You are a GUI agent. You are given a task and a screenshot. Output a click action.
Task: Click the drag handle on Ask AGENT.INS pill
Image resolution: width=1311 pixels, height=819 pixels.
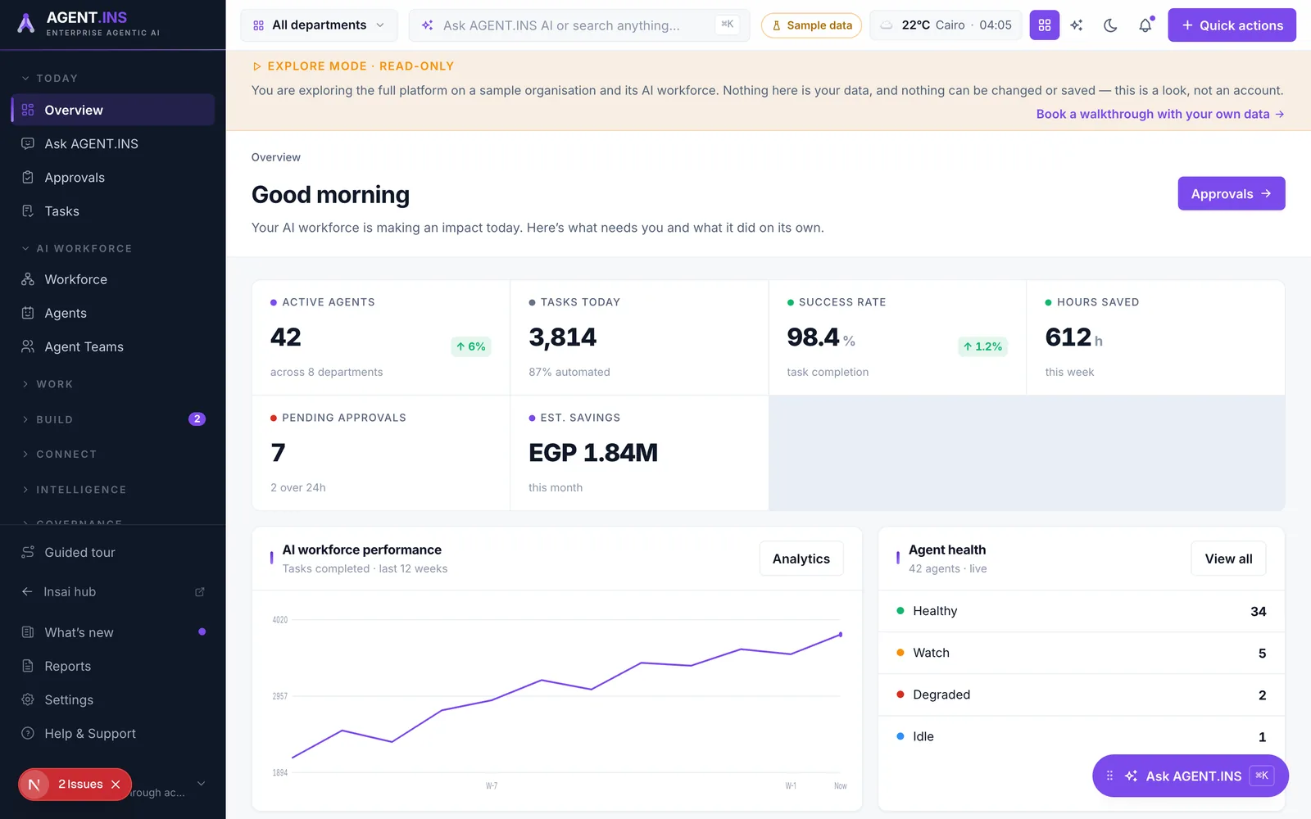(1109, 776)
